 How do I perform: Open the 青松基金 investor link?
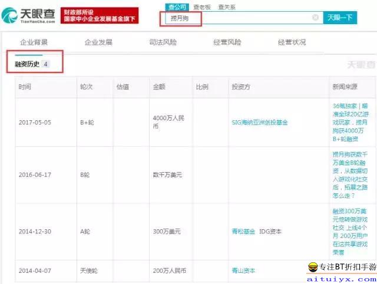[243, 232]
